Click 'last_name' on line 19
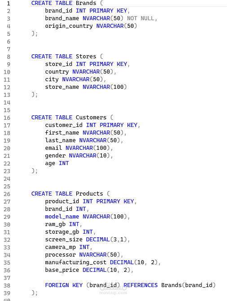This screenshot has height=301, width=227. point(60,140)
